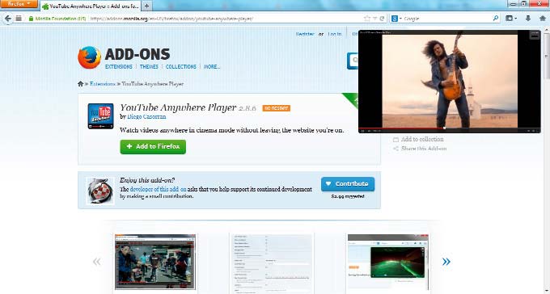Go to browser home page icon
This screenshot has width=550, height=294.
542,19
